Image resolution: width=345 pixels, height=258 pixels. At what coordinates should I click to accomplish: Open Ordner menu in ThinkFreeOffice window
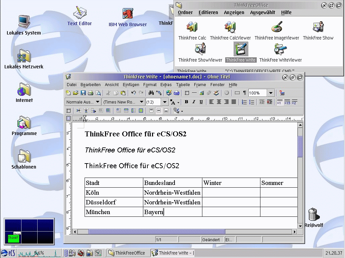pos(185,12)
